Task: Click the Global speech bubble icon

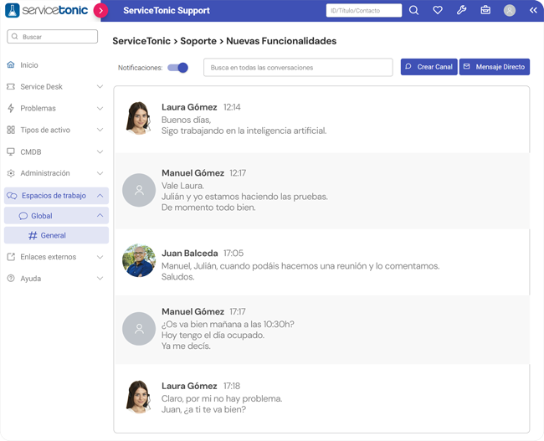Action: click(x=23, y=216)
